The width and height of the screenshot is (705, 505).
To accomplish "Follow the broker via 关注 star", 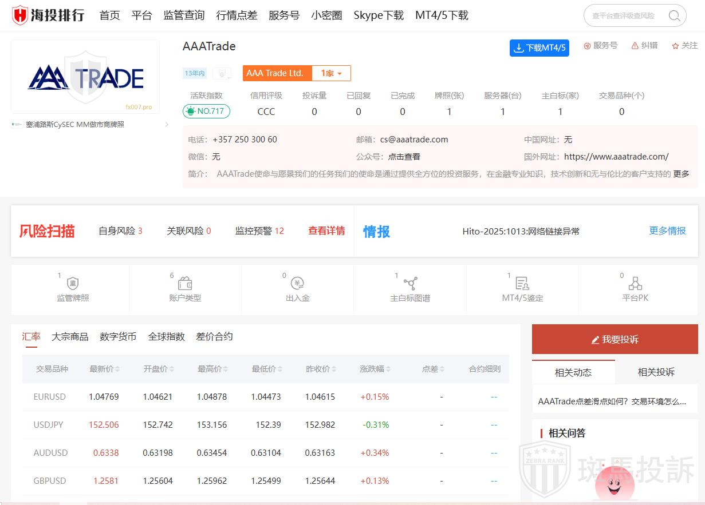I will pyautogui.click(x=675, y=46).
